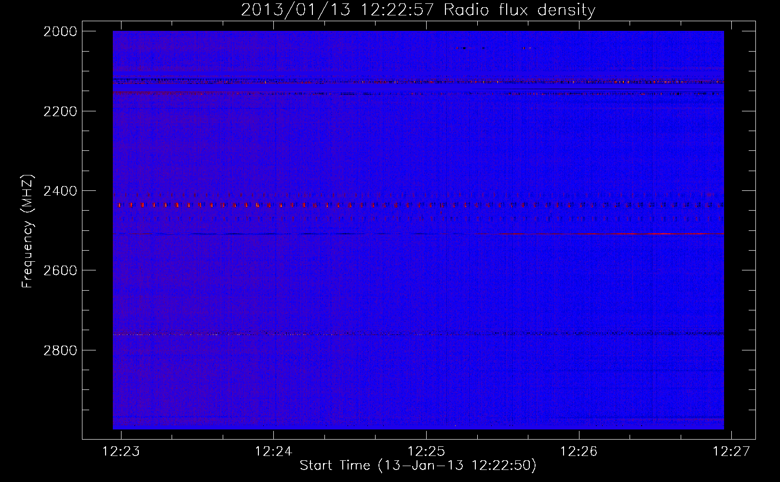780x482 pixels.
Task: Click the "Frequency (MHZ)" axis title
Action: [x=27, y=231]
